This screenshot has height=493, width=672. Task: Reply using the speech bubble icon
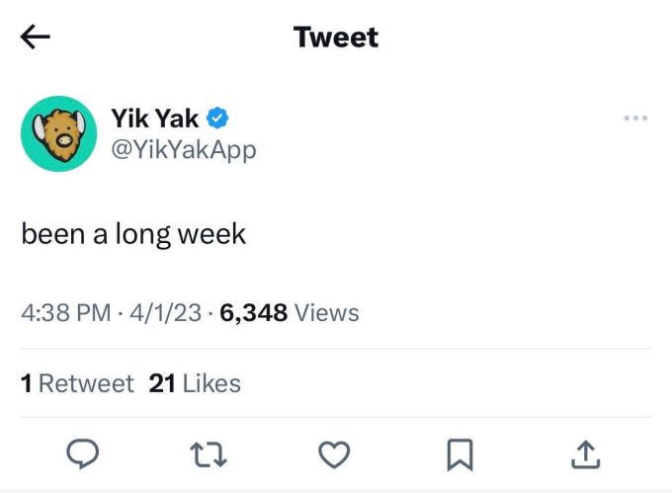pyautogui.click(x=81, y=453)
